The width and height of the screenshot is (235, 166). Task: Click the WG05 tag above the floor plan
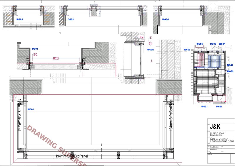coord(200,44)
